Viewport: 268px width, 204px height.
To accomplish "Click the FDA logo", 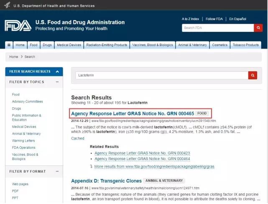I will click(18, 26).
